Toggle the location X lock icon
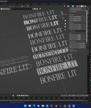The height and width of the screenshot is (108, 91). [x=84, y=17]
